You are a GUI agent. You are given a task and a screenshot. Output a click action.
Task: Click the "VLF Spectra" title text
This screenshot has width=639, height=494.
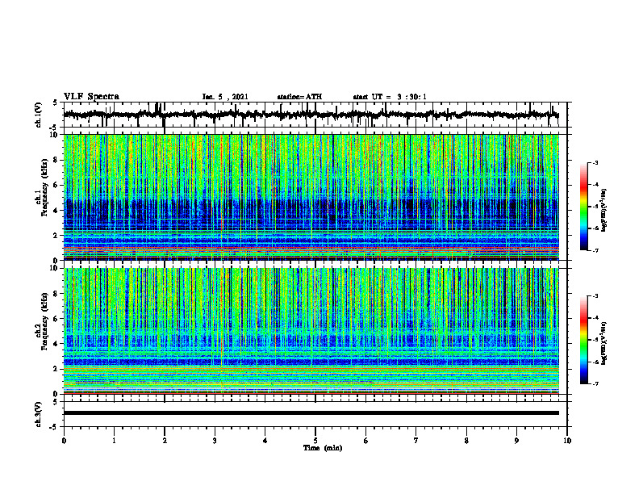tap(91, 97)
